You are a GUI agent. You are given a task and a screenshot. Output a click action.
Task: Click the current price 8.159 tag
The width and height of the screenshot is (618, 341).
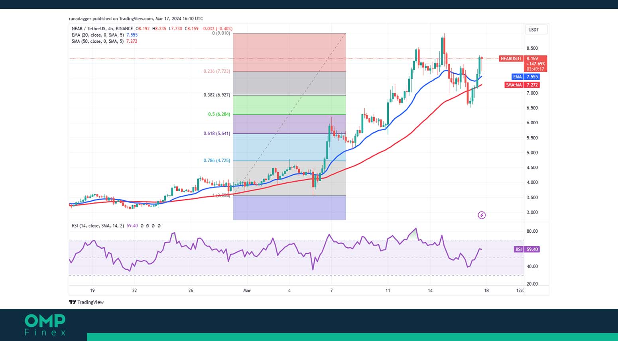(x=532, y=59)
